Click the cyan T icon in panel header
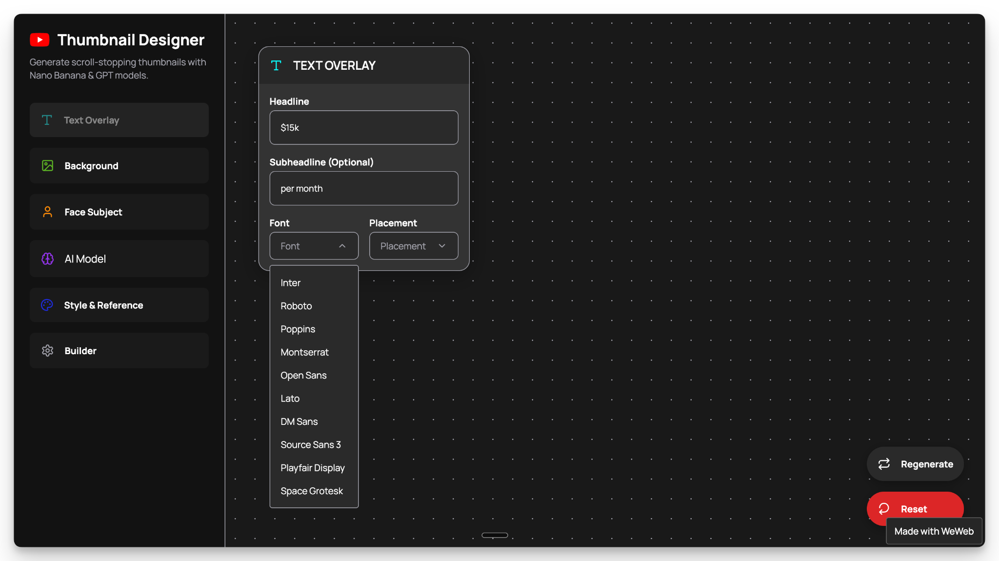Viewport: 999px width, 561px height. [x=276, y=65]
